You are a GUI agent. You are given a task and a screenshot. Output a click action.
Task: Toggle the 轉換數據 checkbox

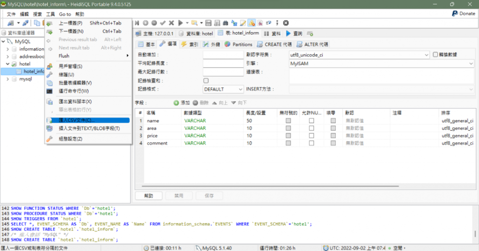coord(435,55)
